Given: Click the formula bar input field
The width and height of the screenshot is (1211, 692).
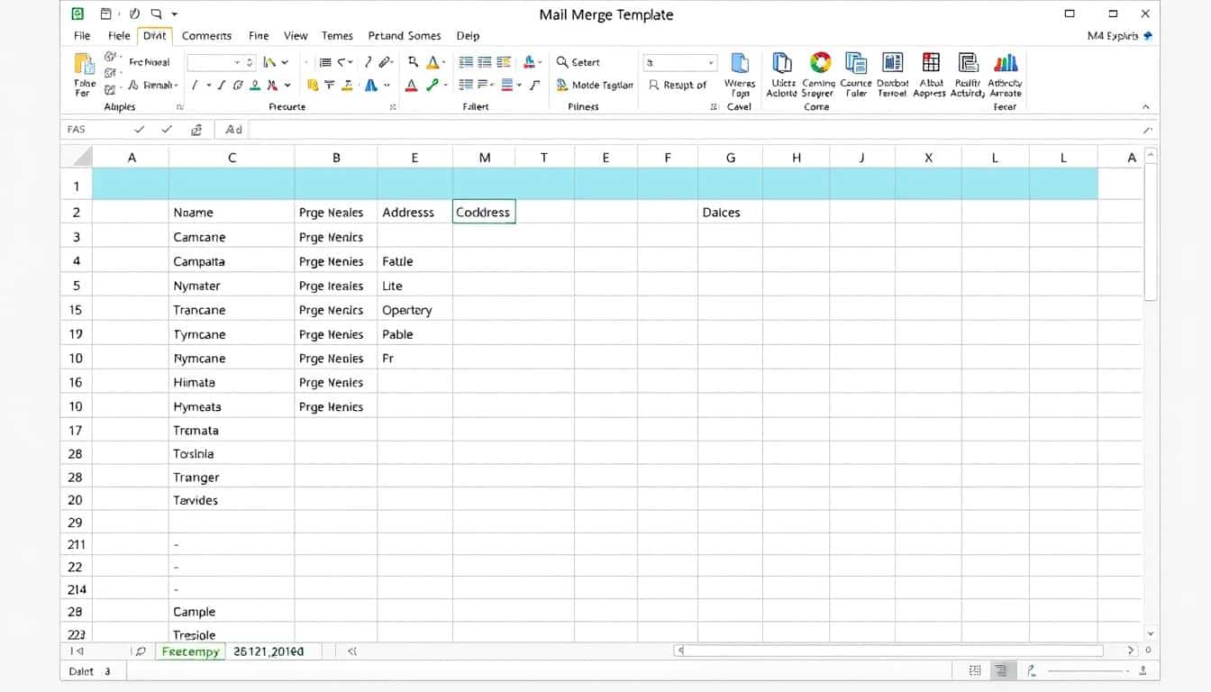Looking at the screenshot, I should pyautogui.click(x=694, y=130).
